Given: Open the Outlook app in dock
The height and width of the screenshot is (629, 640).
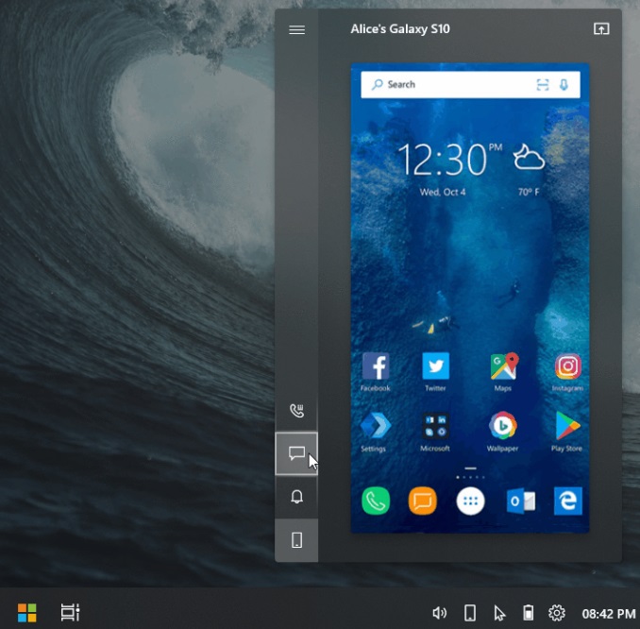Looking at the screenshot, I should click(521, 501).
